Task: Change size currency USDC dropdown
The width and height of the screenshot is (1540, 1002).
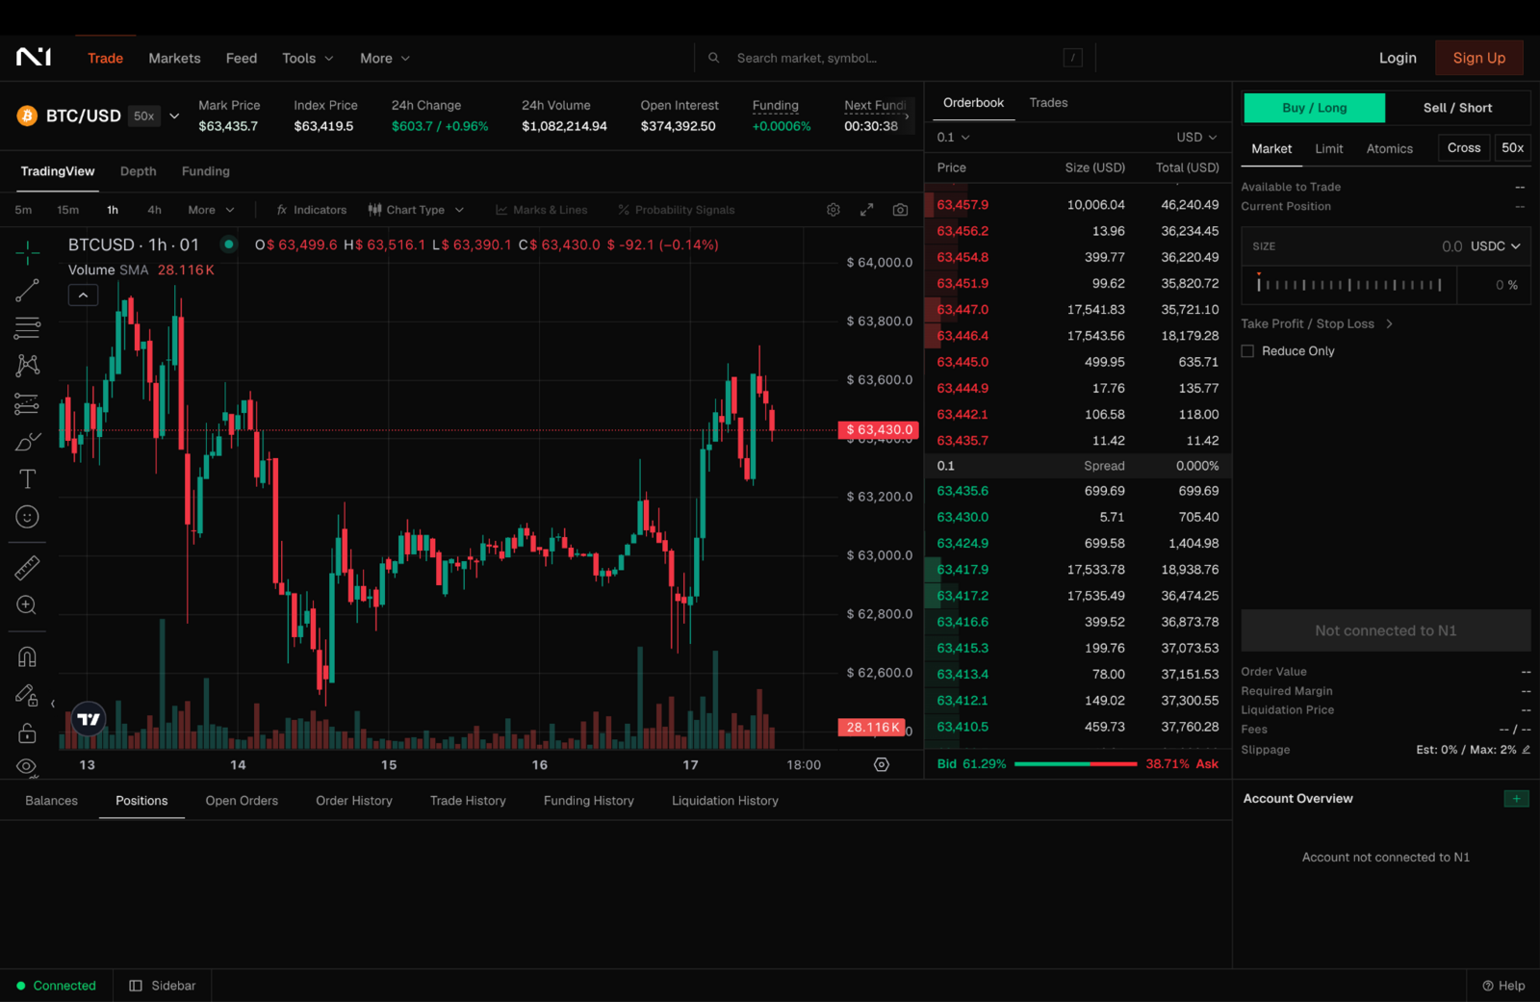Action: click(x=1496, y=246)
